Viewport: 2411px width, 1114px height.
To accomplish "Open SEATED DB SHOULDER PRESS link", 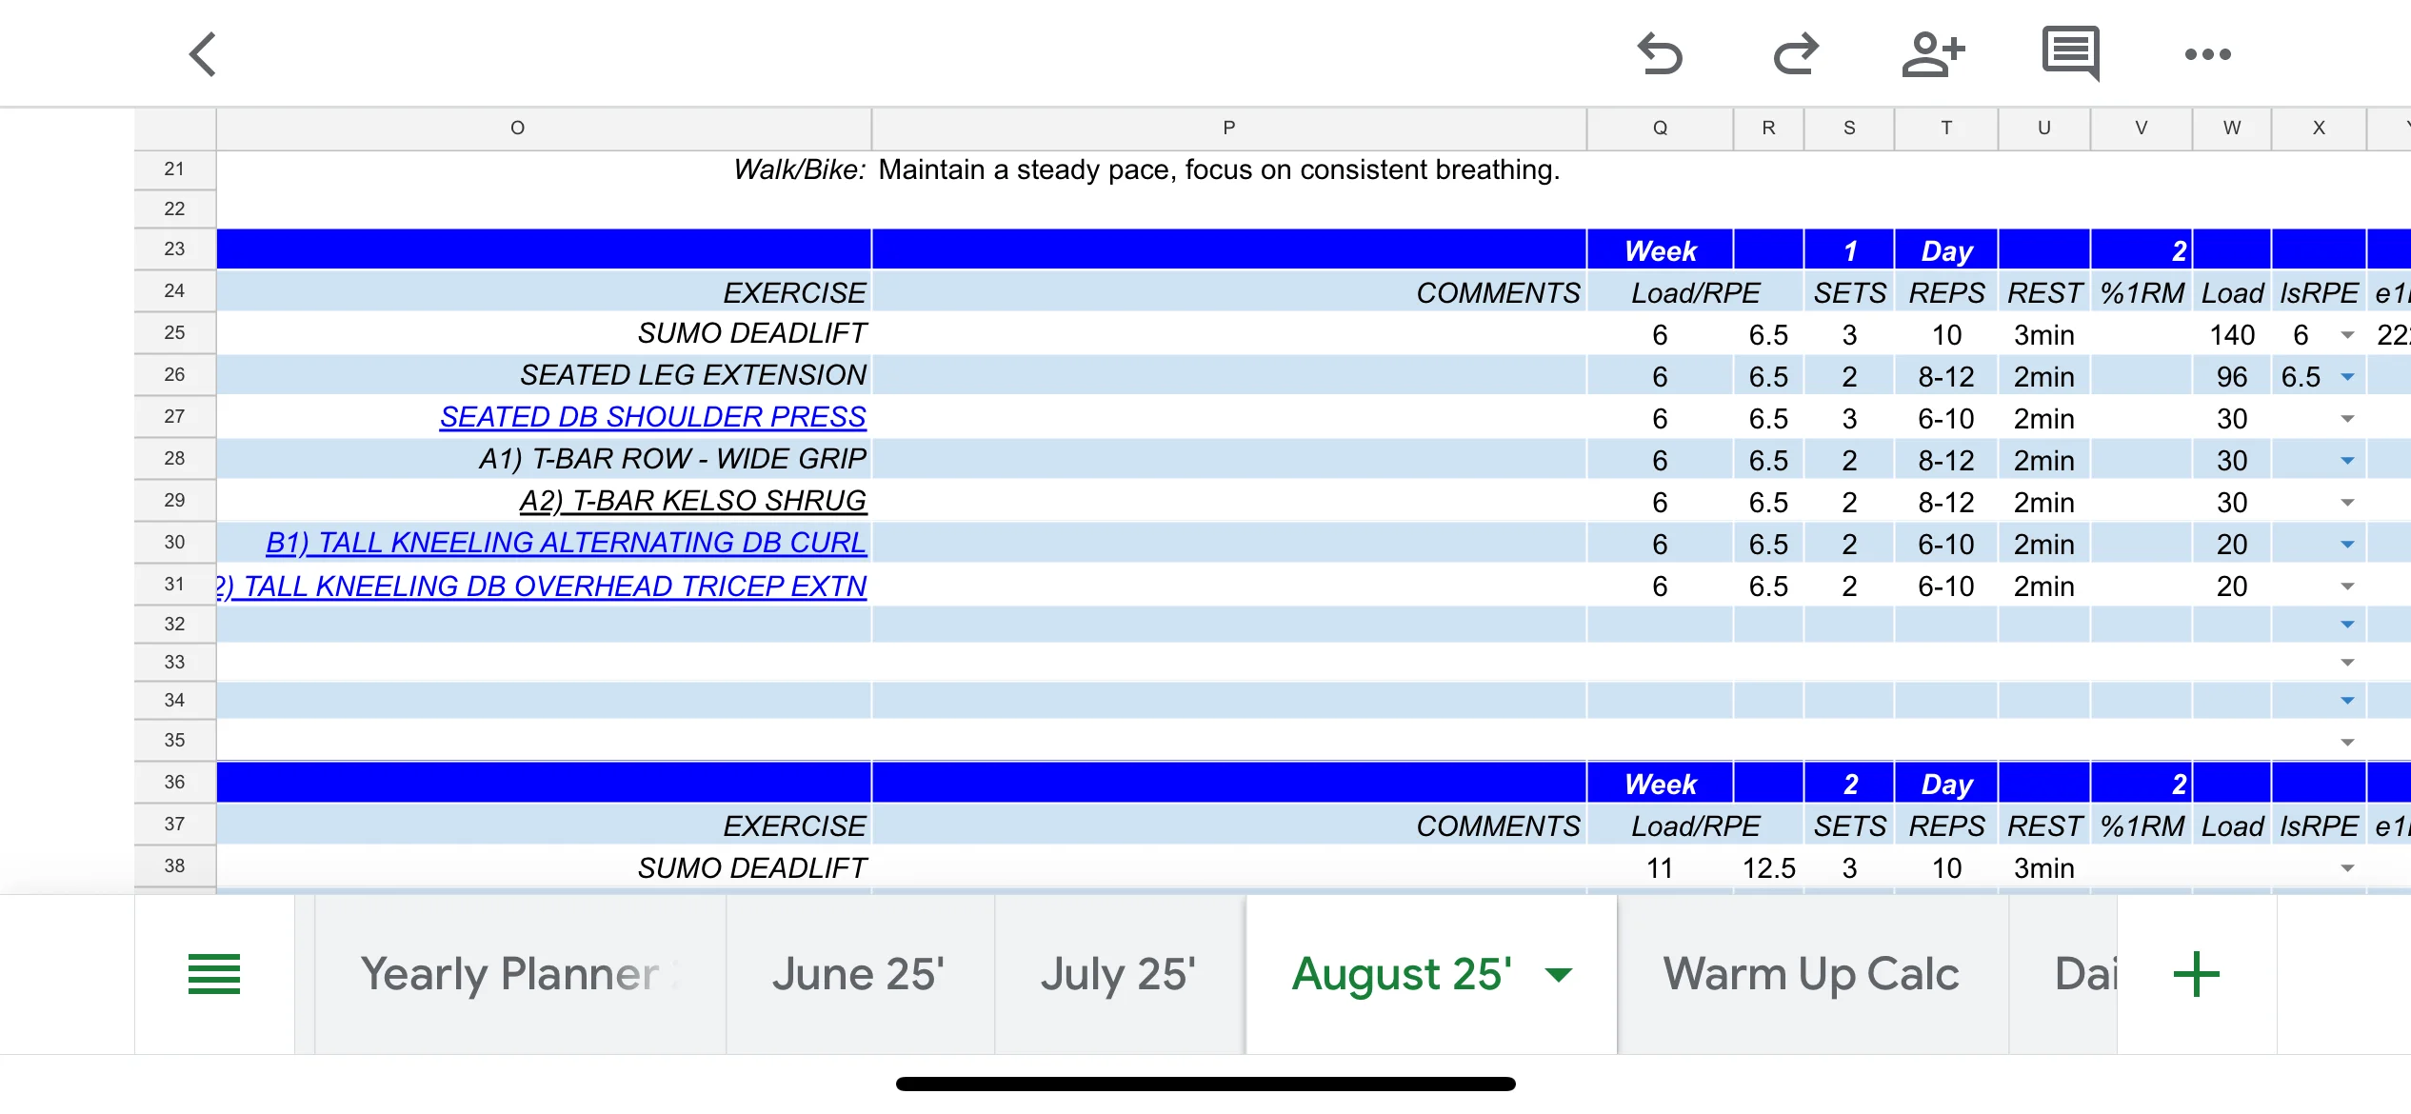I will [x=653, y=417].
